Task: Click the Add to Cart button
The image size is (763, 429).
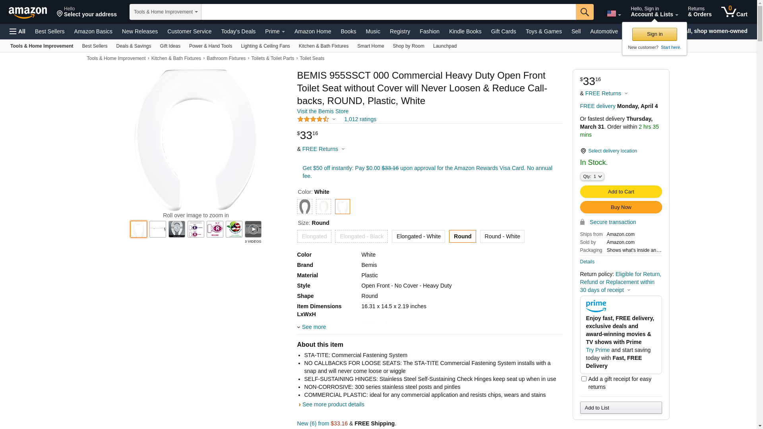Action: pos(621,192)
